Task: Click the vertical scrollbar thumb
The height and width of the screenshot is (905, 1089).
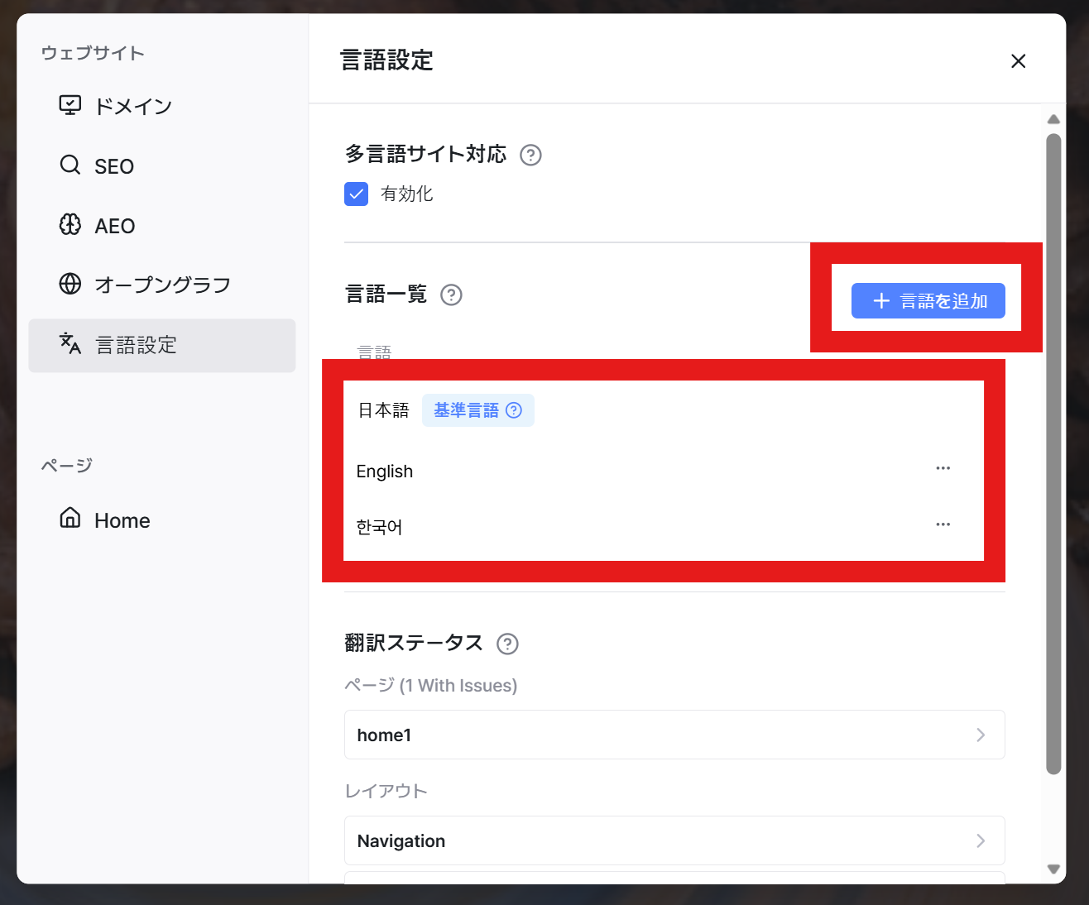Action: 1053,453
